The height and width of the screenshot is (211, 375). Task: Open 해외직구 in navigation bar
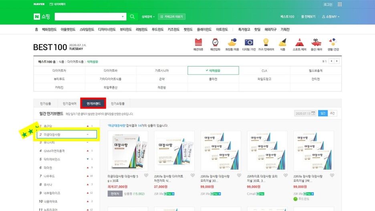(270, 29)
